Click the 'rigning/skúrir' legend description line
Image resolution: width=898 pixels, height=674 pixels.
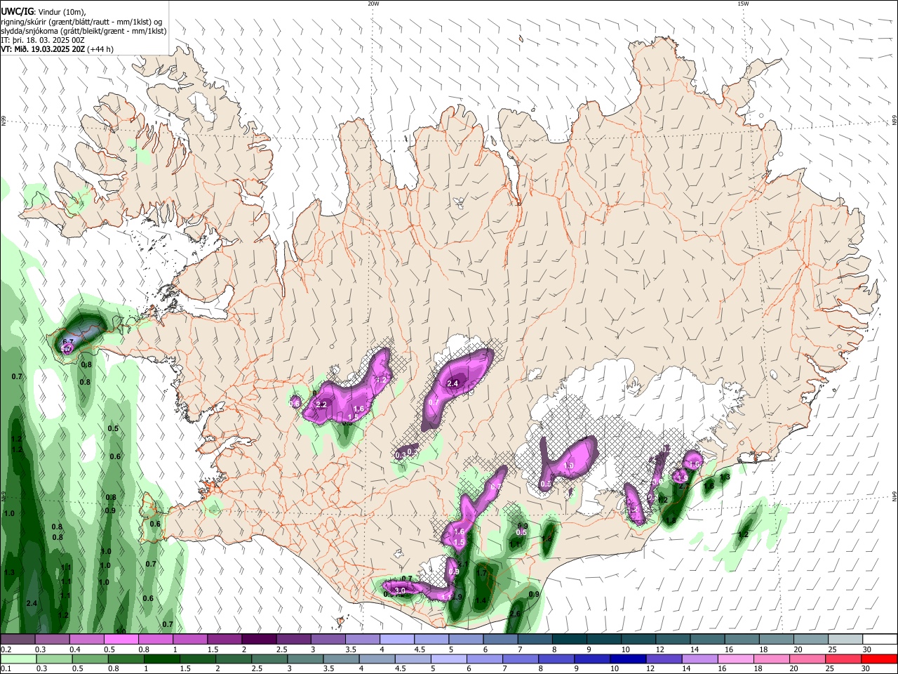pyautogui.click(x=81, y=22)
